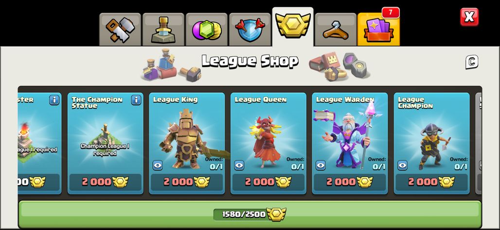
Task: Click the red X close button
Action: tap(469, 17)
